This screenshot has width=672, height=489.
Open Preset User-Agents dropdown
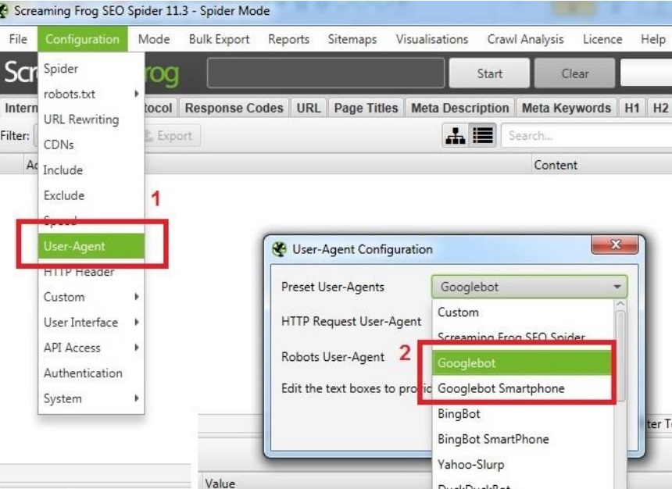[x=529, y=287]
